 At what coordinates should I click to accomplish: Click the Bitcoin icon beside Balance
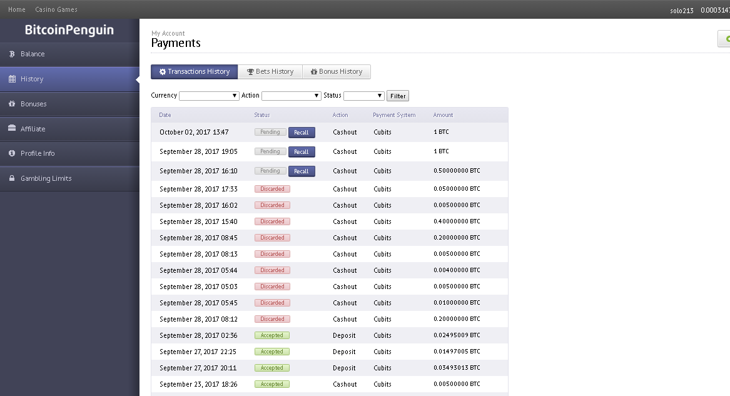tap(12, 54)
